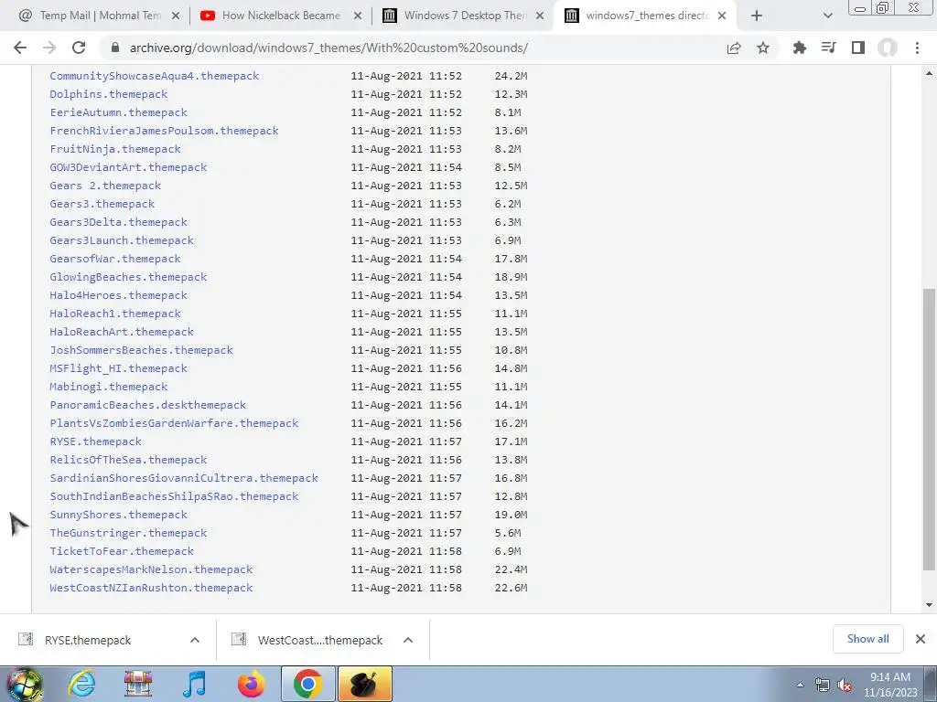This screenshot has height=702, width=937.
Task: Download Gears3Launch.themepack
Action: [122, 240]
